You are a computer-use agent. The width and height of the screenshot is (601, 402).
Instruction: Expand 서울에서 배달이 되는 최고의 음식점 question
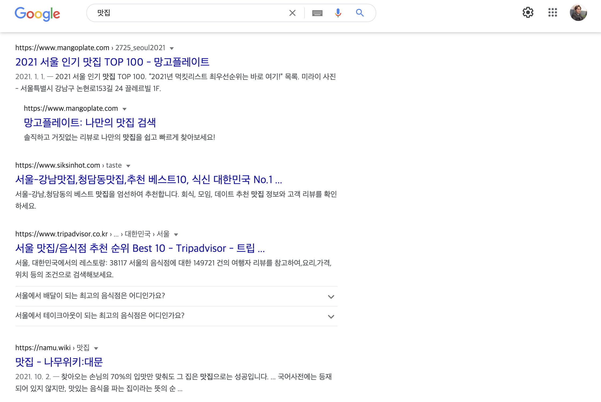pyautogui.click(x=331, y=297)
